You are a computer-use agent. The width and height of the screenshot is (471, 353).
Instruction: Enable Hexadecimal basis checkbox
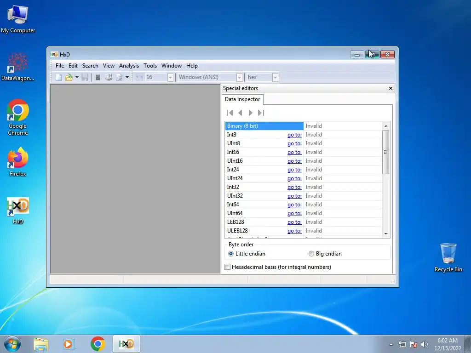pos(228,267)
